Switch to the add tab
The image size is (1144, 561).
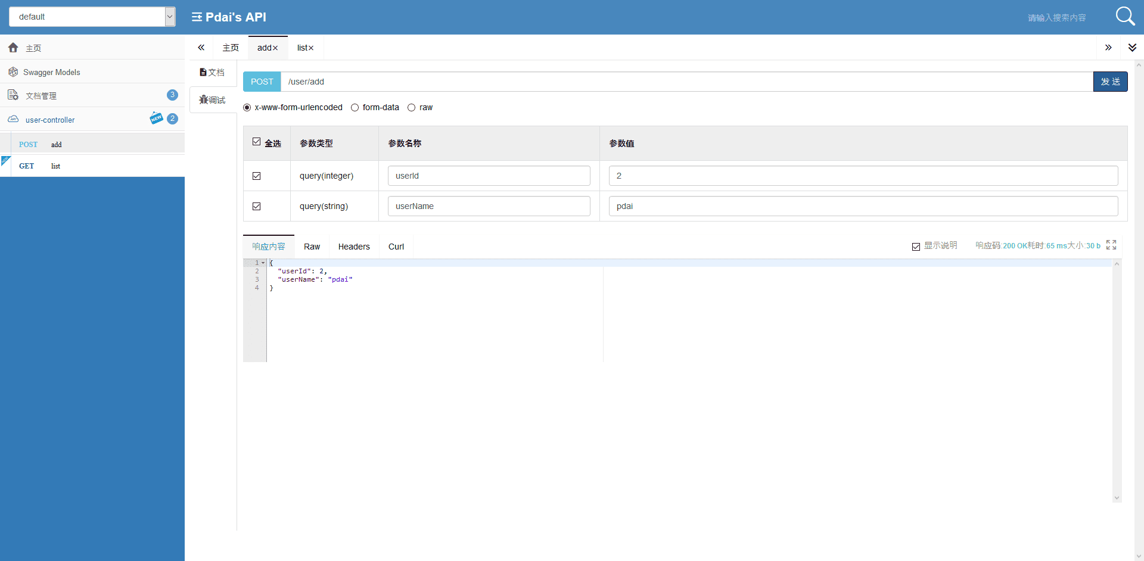click(264, 48)
